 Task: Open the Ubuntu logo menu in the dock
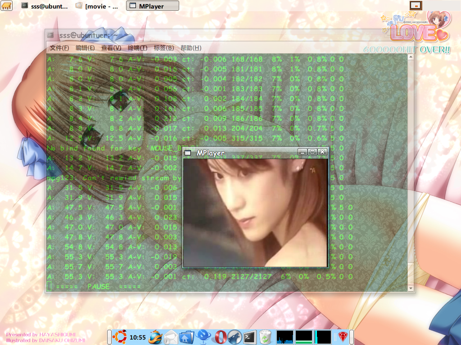[120, 337]
